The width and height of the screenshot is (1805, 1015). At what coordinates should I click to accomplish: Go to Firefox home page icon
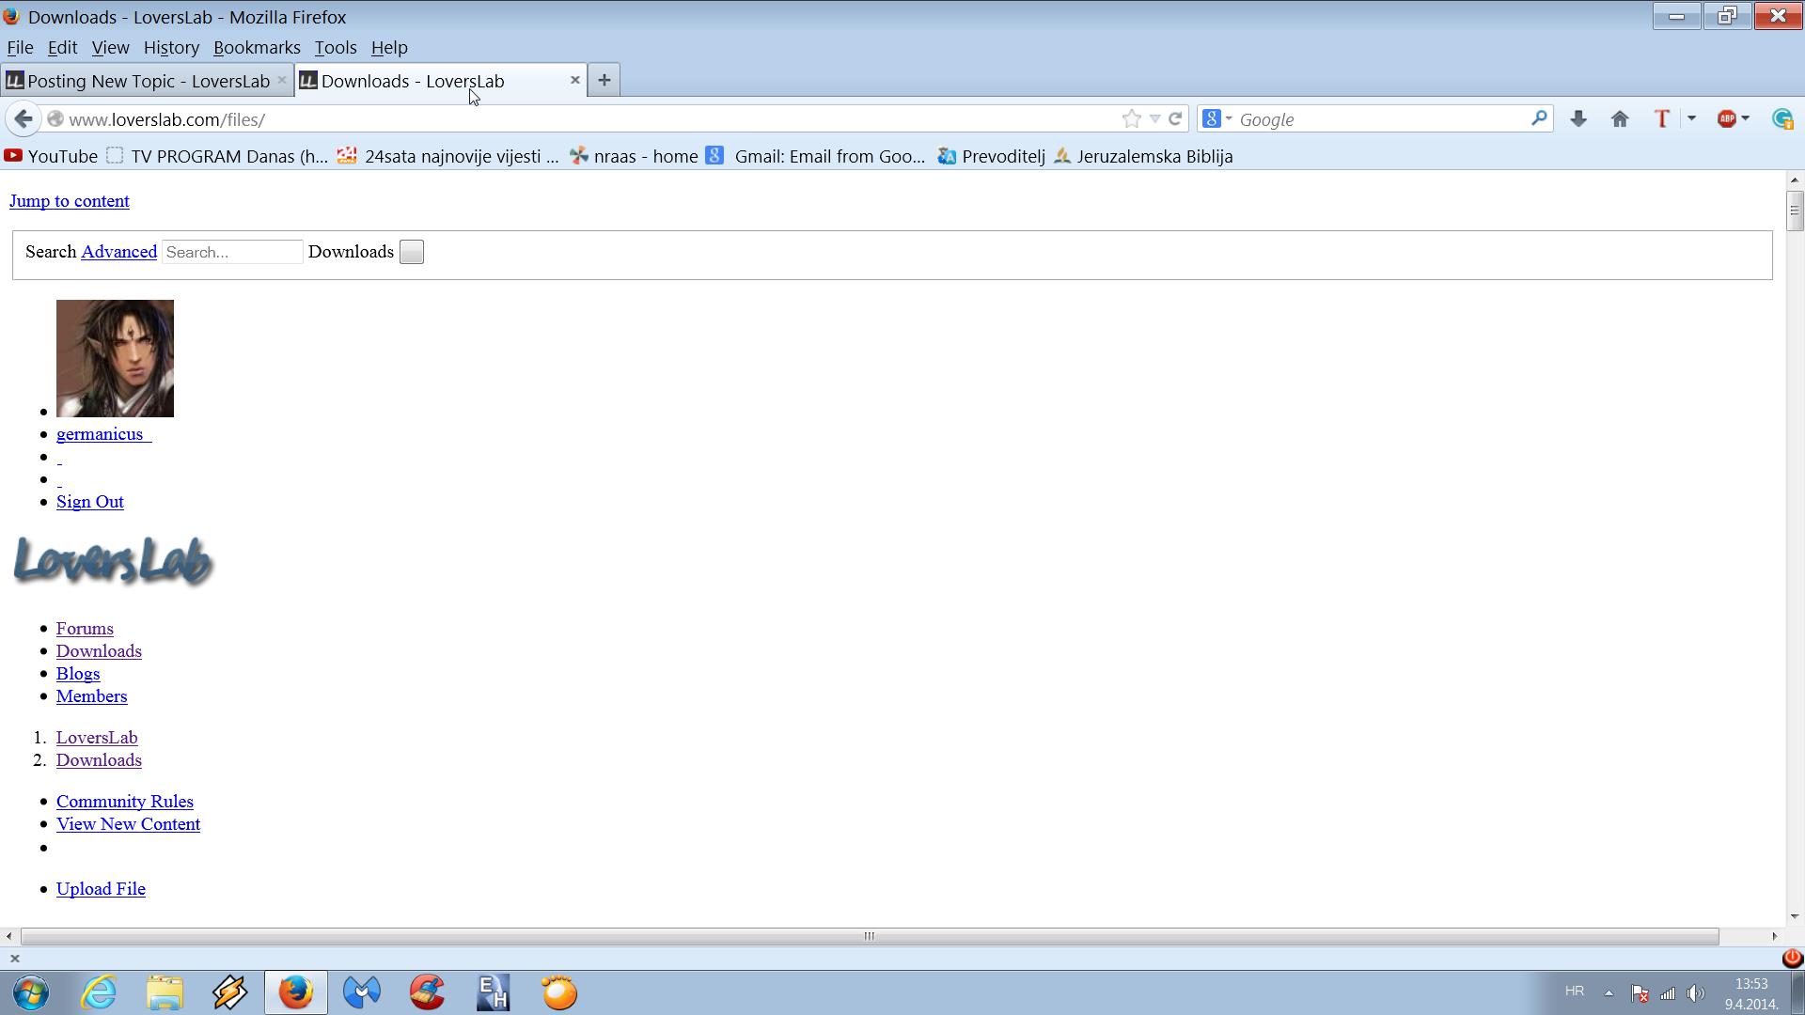(x=1620, y=119)
